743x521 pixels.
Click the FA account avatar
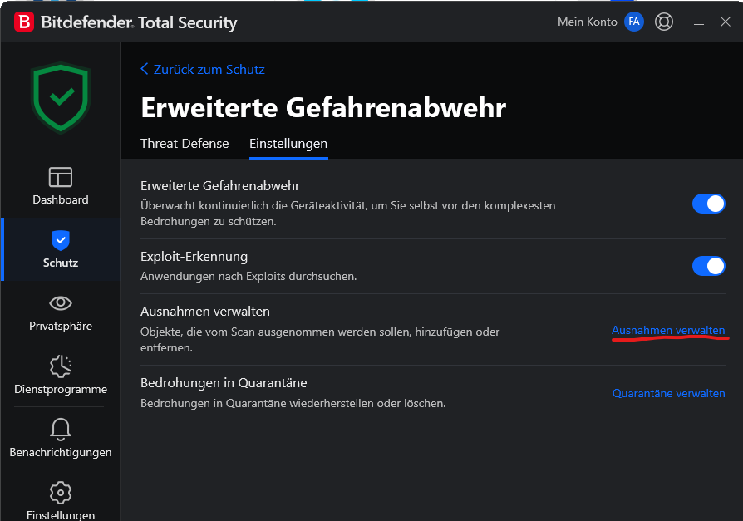coord(634,22)
